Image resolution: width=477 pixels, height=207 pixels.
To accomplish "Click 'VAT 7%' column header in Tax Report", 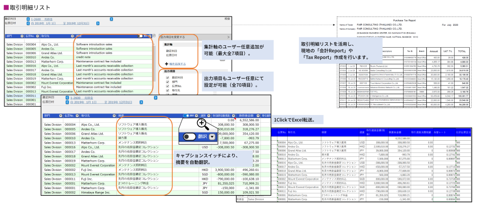I will coord(446,51).
